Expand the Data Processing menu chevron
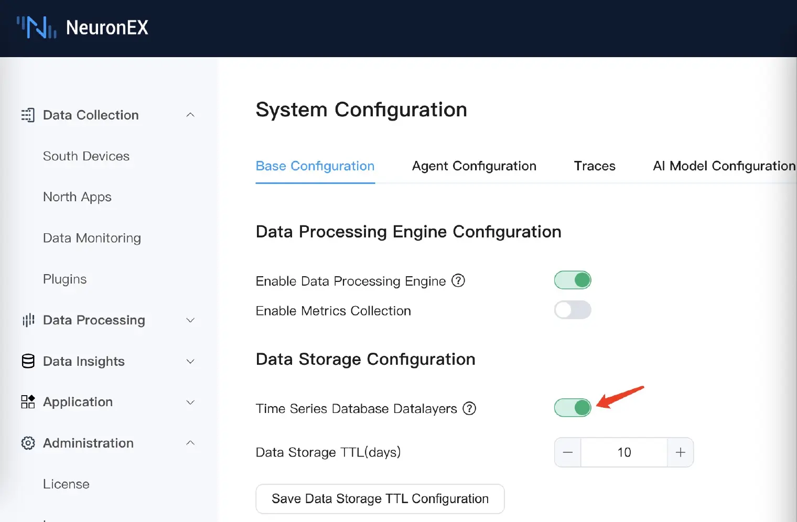Image resolution: width=797 pixels, height=522 pixels. point(190,320)
